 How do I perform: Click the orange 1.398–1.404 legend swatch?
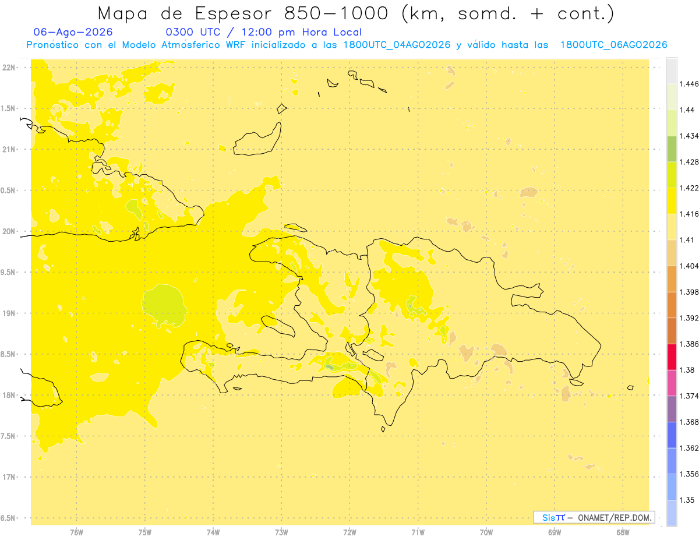672,279
